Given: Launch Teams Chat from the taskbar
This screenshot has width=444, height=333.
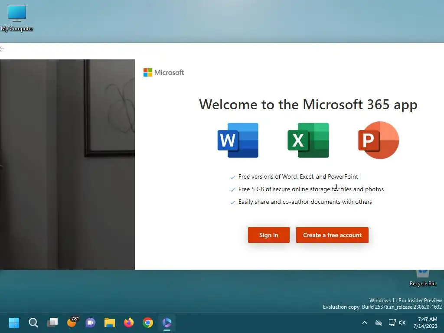Looking at the screenshot, I should (x=91, y=323).
